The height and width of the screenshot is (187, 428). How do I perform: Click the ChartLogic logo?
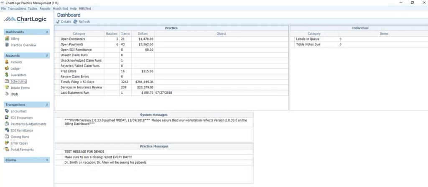(25, 19)
